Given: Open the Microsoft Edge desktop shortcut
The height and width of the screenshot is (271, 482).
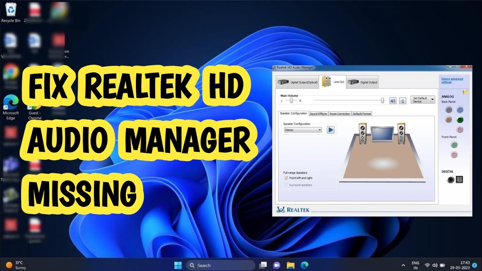Looking at the screenshot, I should tap(11, 107).
